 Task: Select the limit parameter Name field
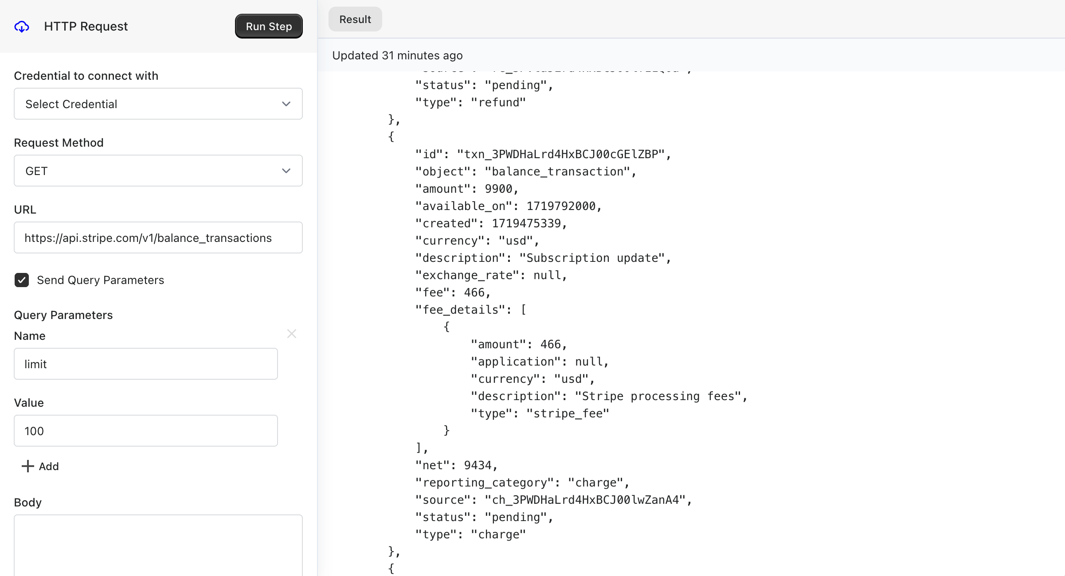point(145,364)
